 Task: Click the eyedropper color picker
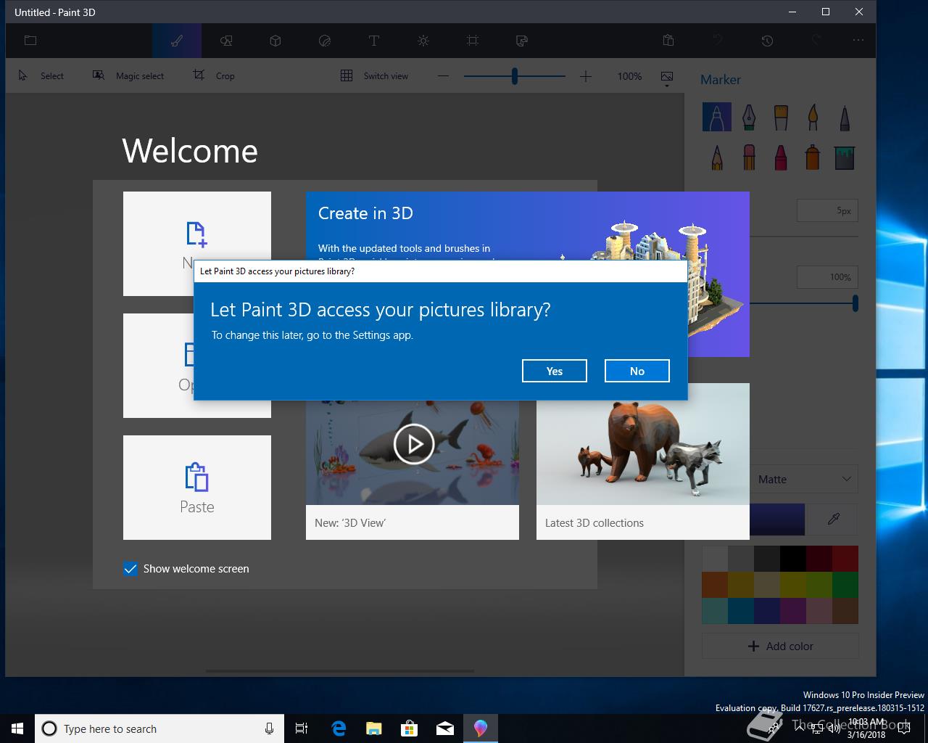click(x=834, y=519)
